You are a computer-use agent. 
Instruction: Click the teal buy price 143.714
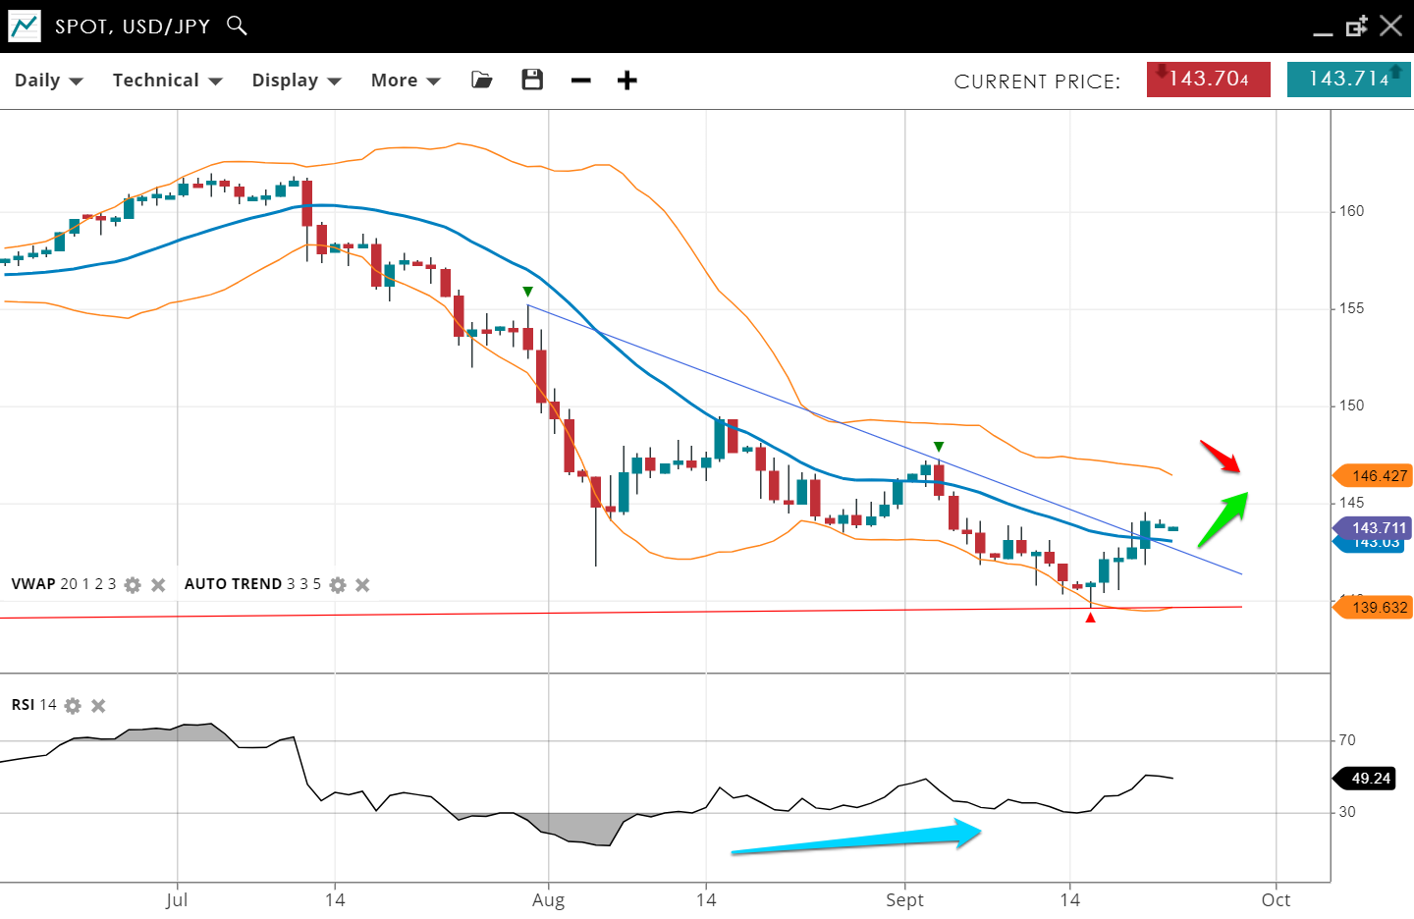[x=1347, y=80]
